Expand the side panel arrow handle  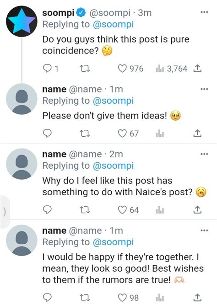click(5, 212)
